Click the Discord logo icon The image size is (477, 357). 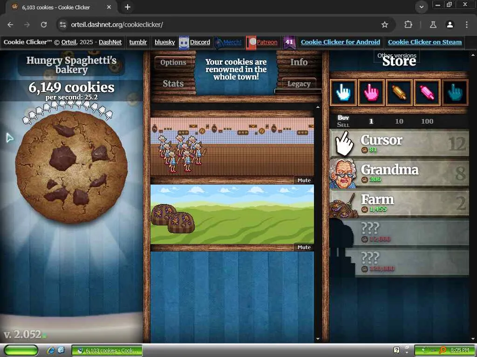pyautogui.click(x=184, y=42)
